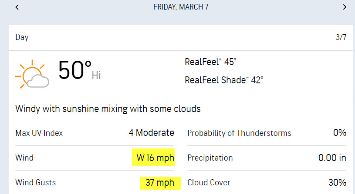Select the 0% thunderstorm probability value
Viewport: 355px width, 194px height.
point(340,133)
